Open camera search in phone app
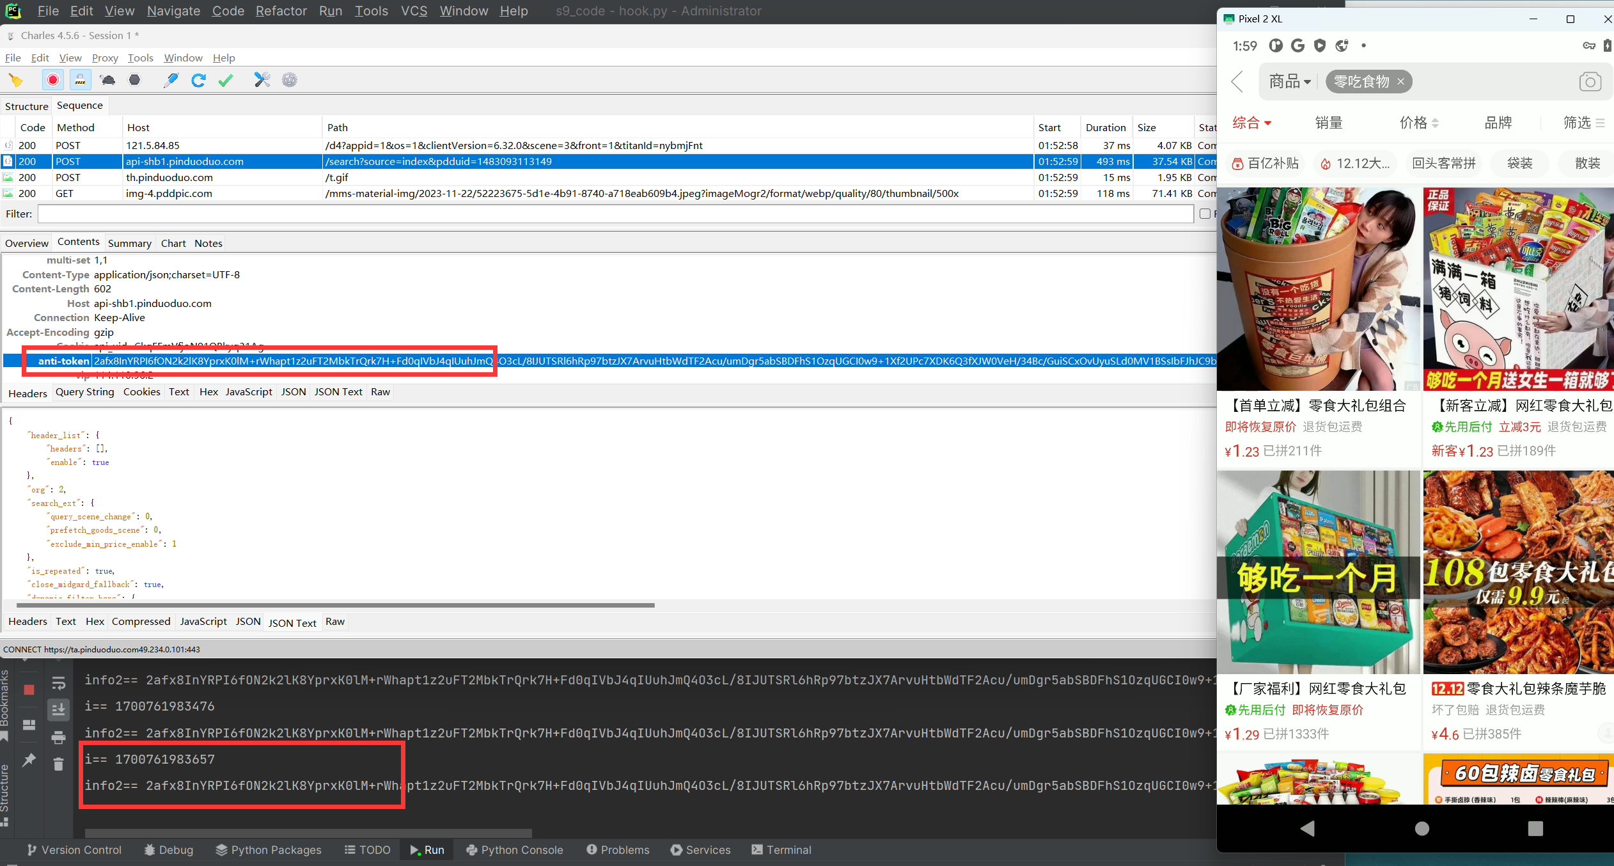This screenshot has height=866, width=1614. pos(1590,82)
